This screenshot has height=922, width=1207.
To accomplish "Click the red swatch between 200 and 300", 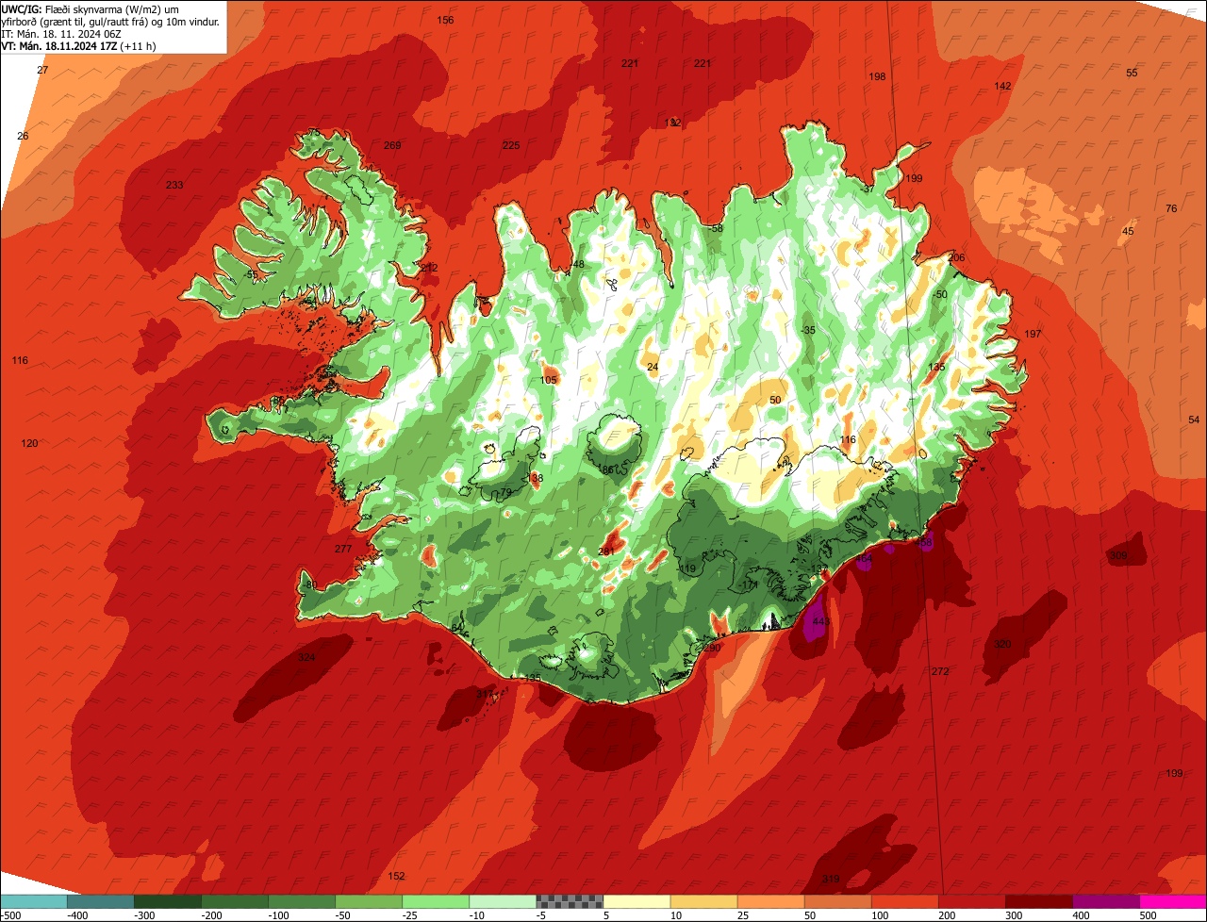I will [971, 901].
